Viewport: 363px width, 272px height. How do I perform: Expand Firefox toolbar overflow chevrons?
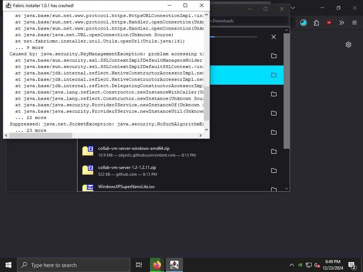point(341,23)
